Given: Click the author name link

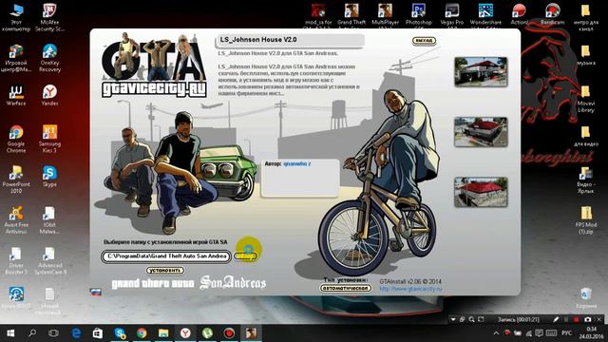Looking at the screenshot, I should pos(297,164).
